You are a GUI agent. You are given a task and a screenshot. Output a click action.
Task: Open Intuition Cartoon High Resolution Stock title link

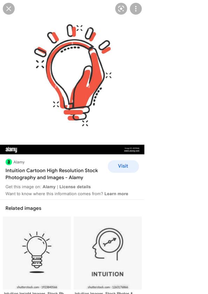(x=52, y=174)
